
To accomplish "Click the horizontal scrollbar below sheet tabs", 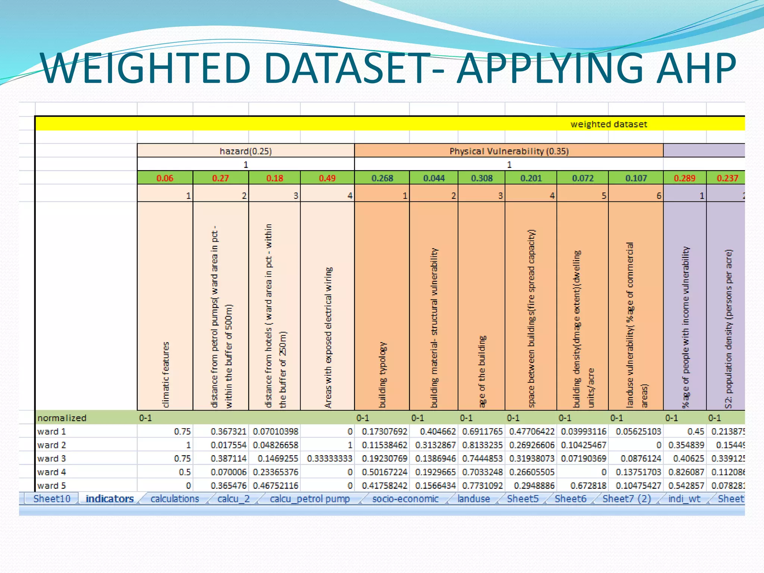I will tap(382, 510).
